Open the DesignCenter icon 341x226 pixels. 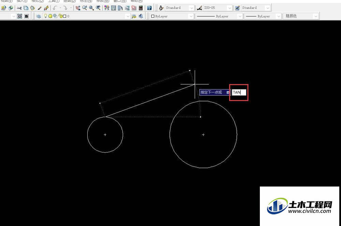[114, 8]
